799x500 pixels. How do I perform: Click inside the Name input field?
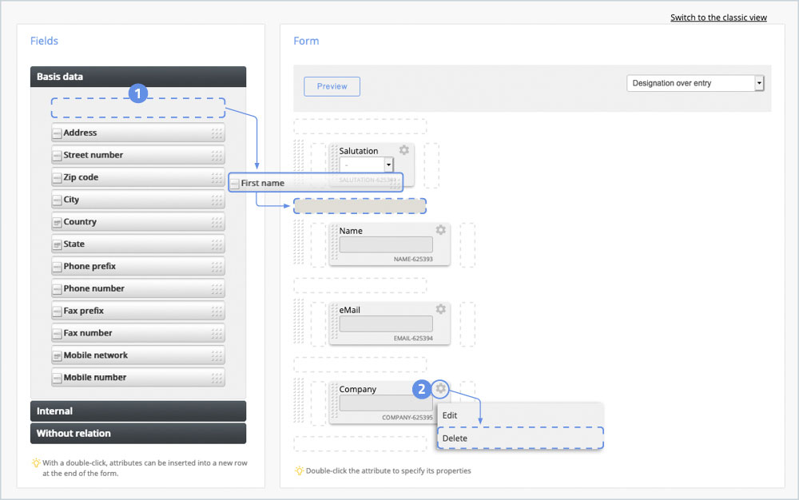pos(386,245)
